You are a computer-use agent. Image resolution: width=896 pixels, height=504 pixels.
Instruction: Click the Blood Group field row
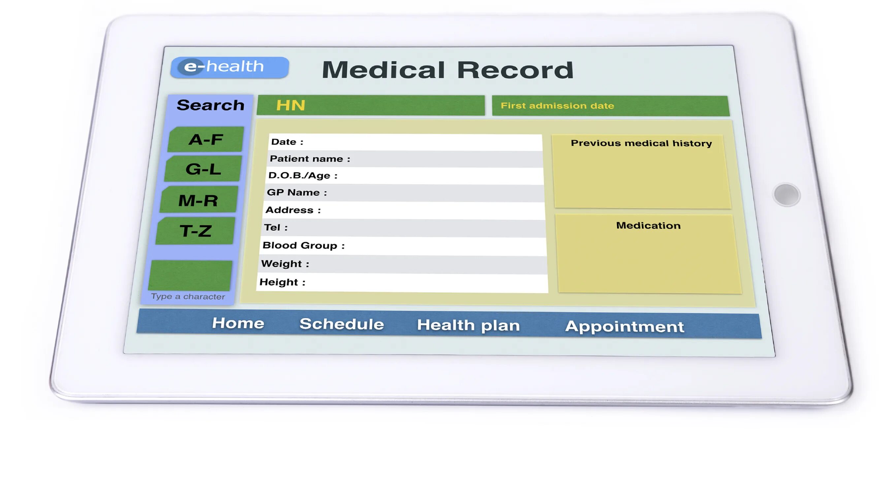click(x=403, y=246)
